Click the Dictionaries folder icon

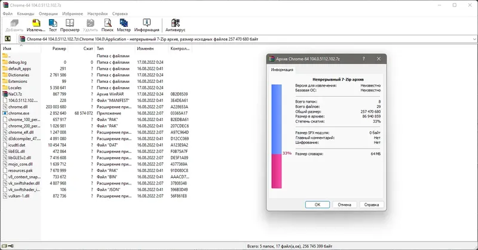5,75
